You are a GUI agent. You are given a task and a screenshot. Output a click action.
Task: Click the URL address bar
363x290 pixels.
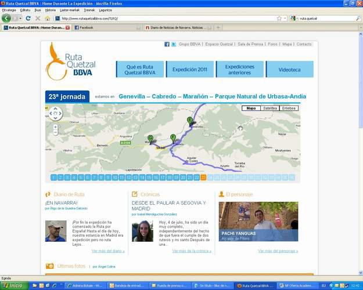point(167,18)
